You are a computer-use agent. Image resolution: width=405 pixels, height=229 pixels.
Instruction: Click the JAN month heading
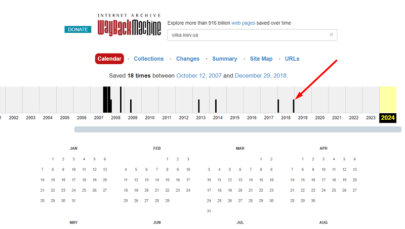(x=73, y=148)
